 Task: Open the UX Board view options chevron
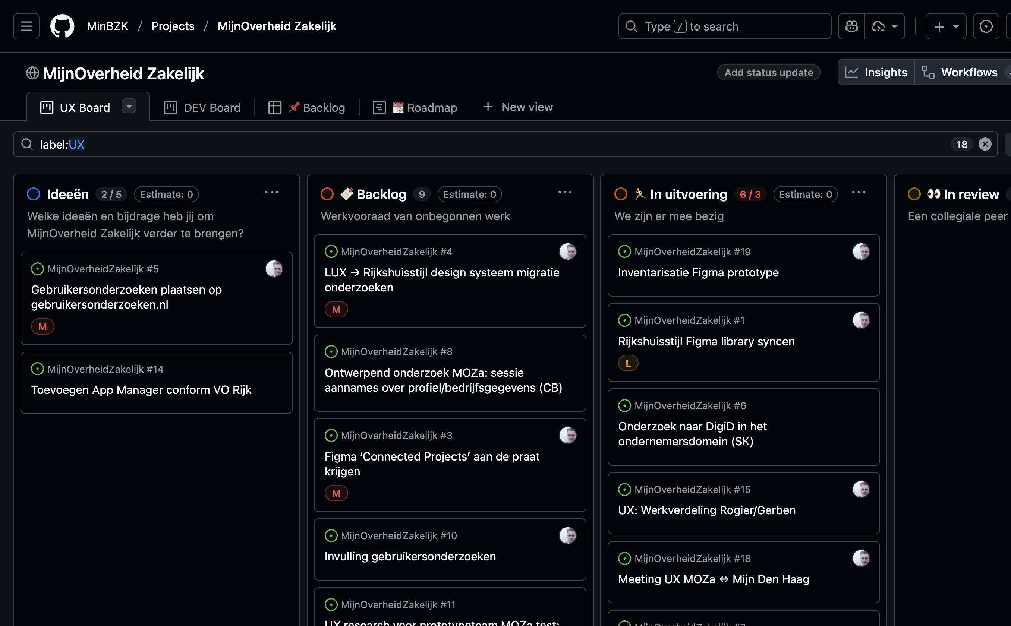(129, 107)
